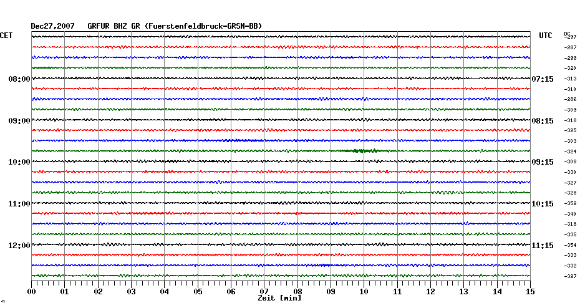Viewport: 580px width, 308px height.
Task: Click the 08:15 UTC time label
Action: pos(543,121)
